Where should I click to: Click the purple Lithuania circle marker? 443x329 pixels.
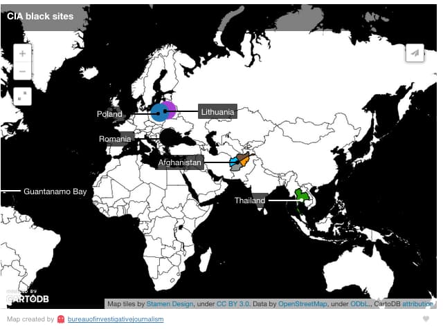pyautogui.click(x=171, y=110)
